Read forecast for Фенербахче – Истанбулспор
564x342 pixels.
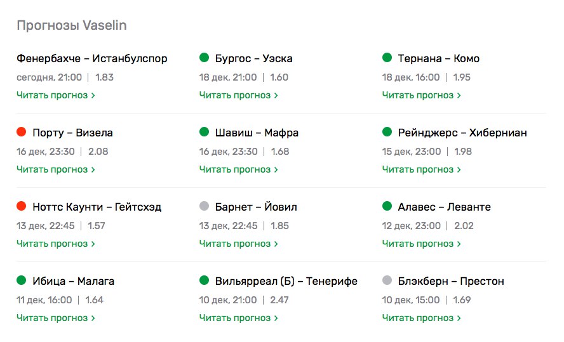point(56,95)
